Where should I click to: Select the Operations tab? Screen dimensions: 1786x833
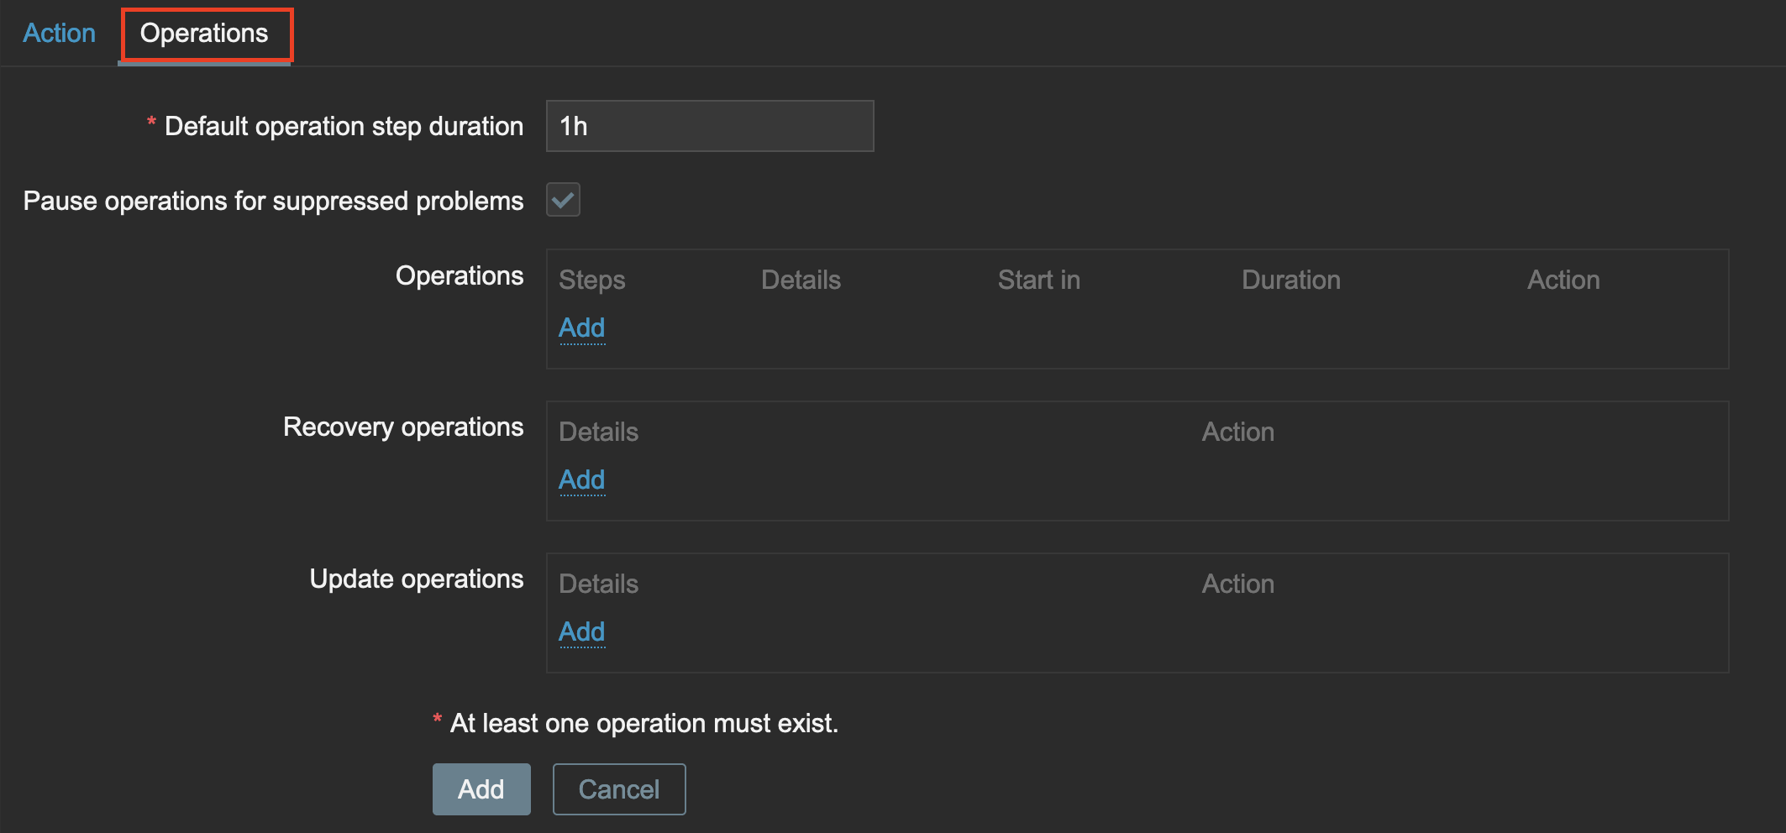pos(204,33)
